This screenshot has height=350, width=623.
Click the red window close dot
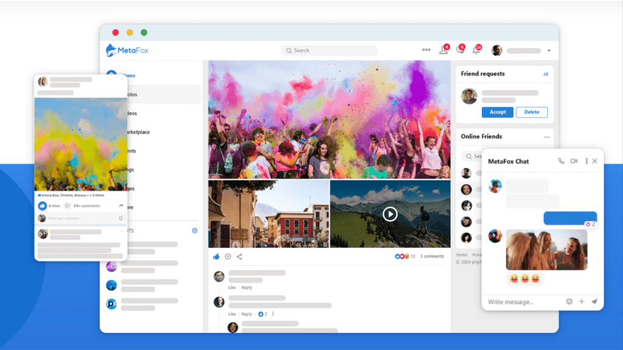click(x=116, y=33)
